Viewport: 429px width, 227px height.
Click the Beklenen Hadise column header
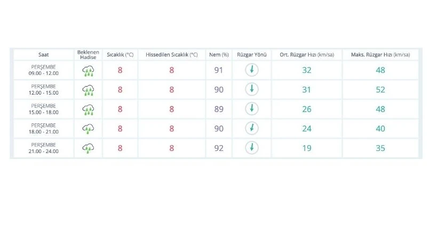88,55
